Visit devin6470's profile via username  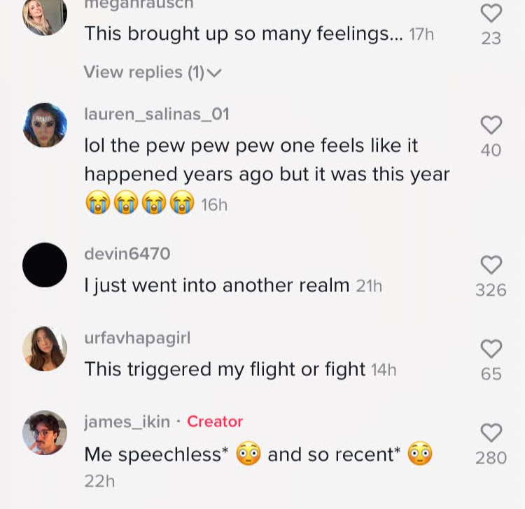127,254
